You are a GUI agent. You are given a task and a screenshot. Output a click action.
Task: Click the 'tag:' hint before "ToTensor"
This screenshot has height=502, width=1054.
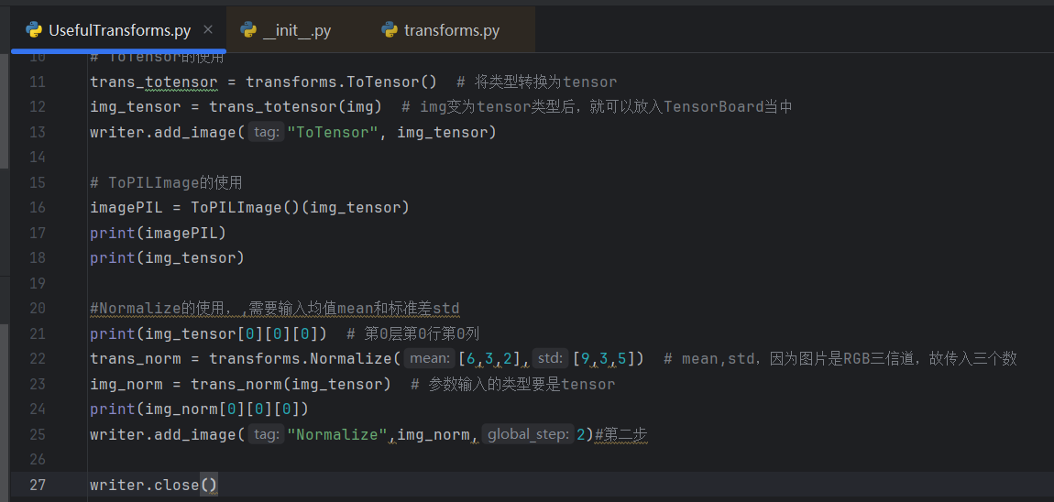(266, 133)
